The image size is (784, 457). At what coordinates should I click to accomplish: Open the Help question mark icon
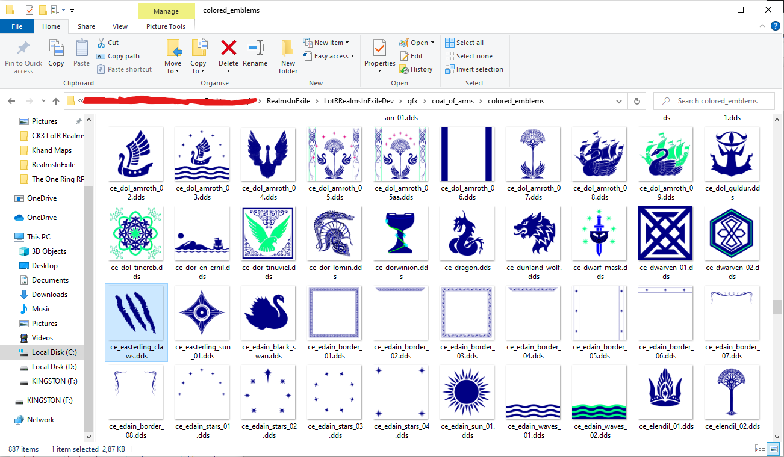click(x=776, y=26)
